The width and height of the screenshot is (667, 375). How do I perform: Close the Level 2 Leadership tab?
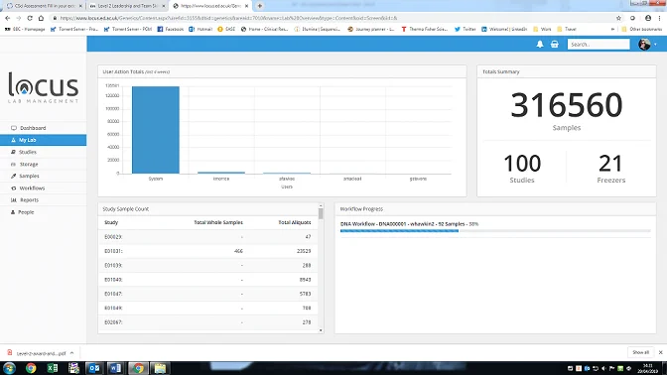[164, 6]
